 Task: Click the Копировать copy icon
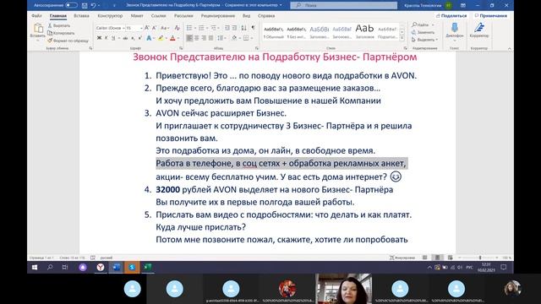pos(50,33)
